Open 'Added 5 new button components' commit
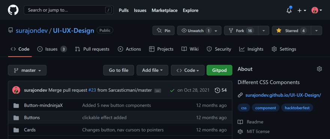 [117, 105]
